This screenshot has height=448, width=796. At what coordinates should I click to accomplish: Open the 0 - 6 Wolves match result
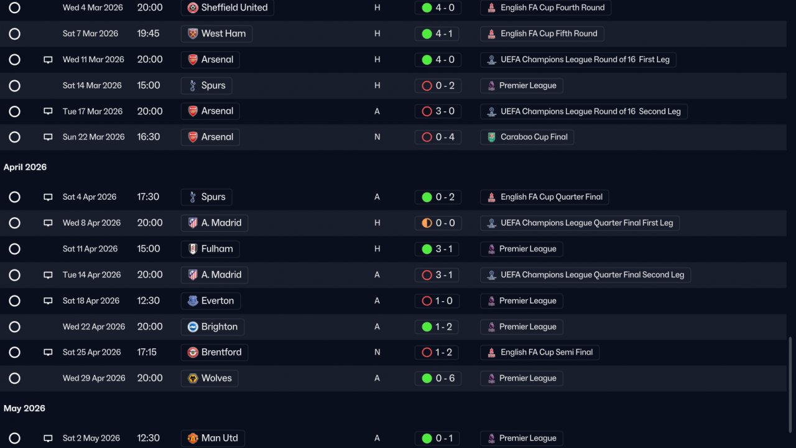[438, 378]
